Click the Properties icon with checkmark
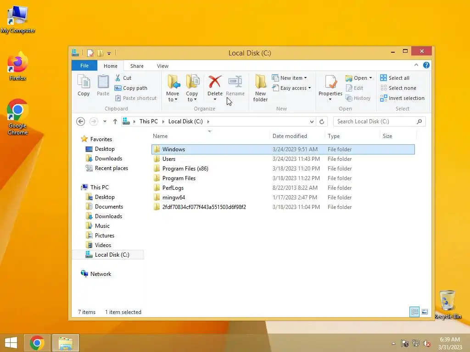 pyautogui.click(x=330, y=82)
